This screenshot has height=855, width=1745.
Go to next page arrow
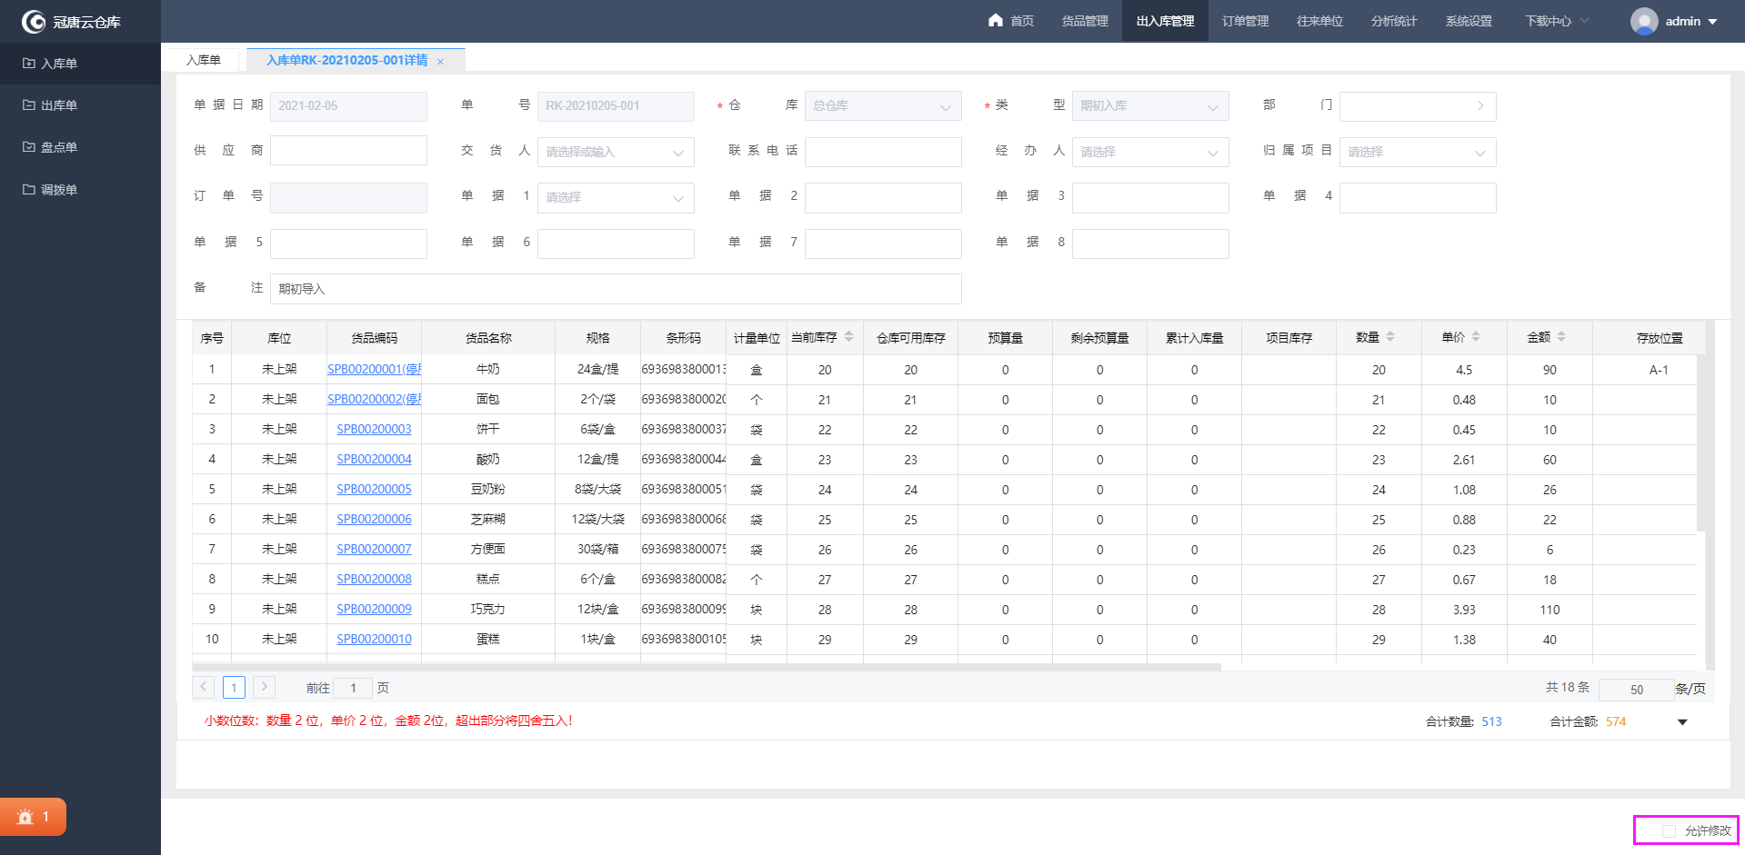click(x=265, y=687)
